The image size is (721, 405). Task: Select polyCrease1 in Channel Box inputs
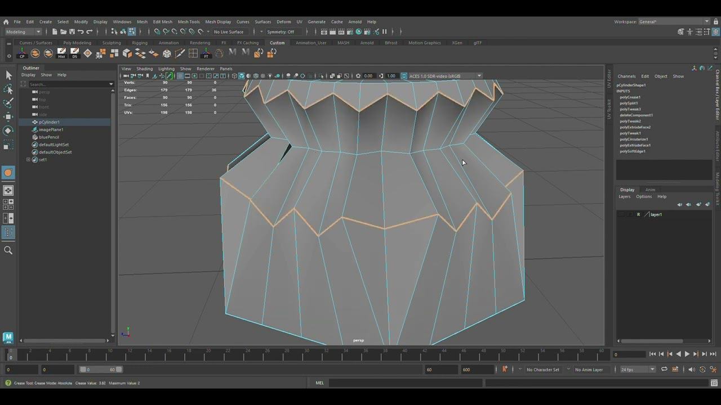click(630, 97)
